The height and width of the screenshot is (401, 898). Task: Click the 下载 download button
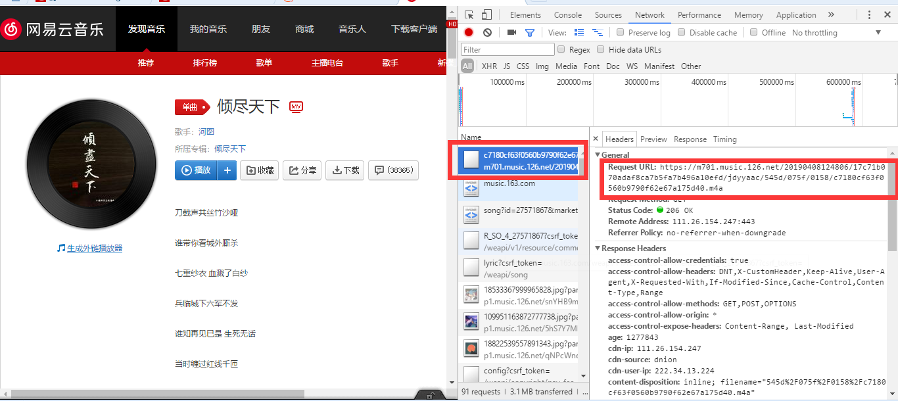[345, 170]
